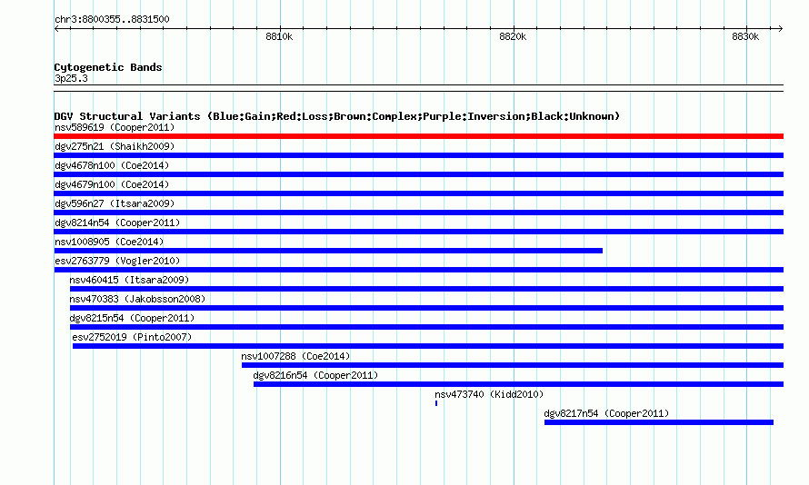Image resolution: width=809 pixels, height=485 pixels.
Task: Click the blue bar under esv2763779
Action: point(418,270)
